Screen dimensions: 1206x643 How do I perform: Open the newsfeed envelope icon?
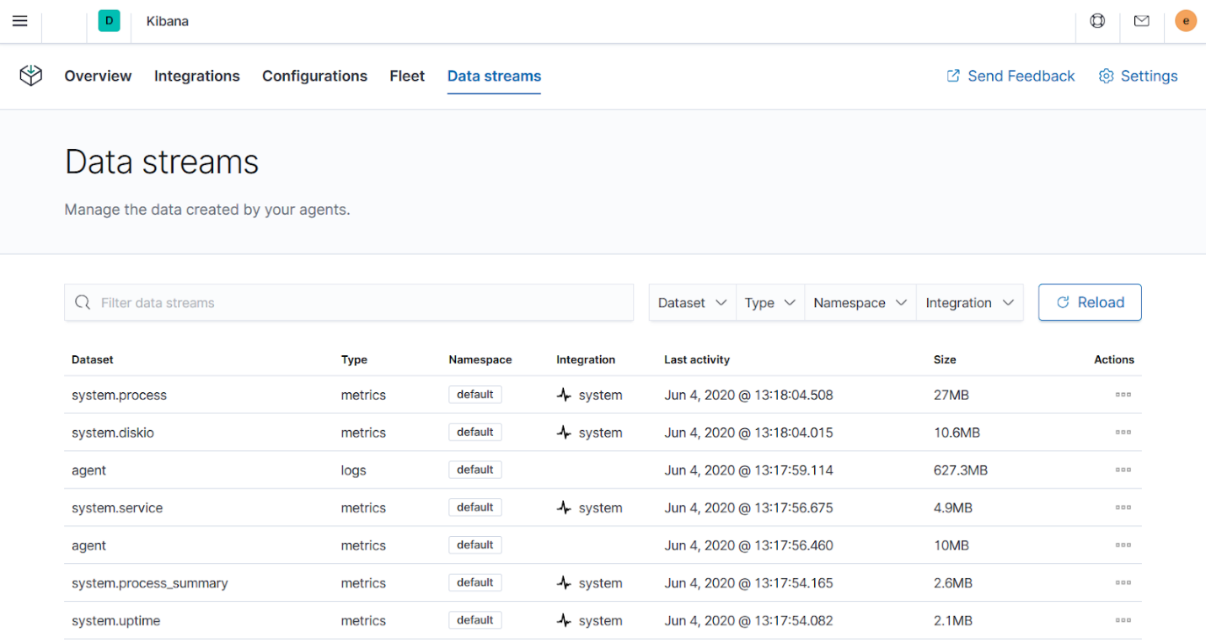click(1141, 20)
